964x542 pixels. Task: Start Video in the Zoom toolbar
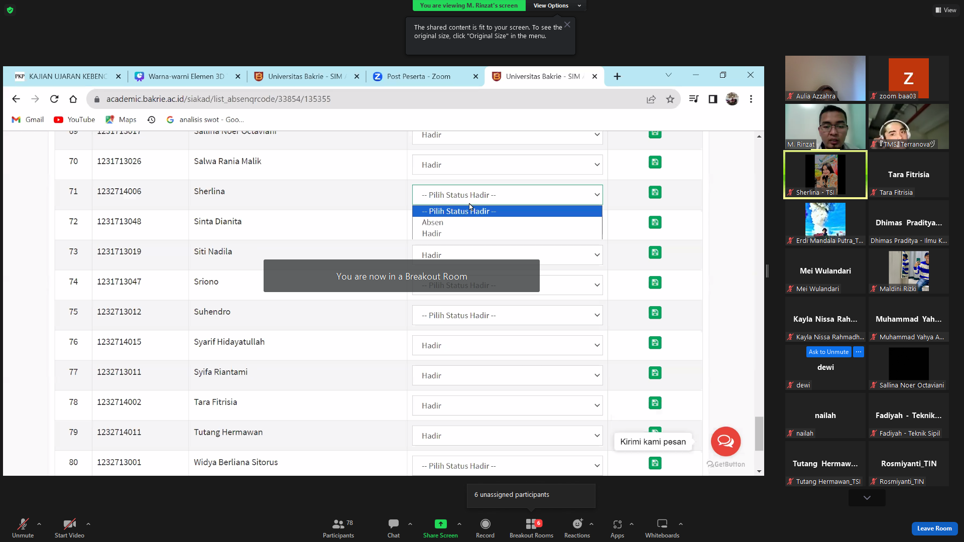point(69,528)
